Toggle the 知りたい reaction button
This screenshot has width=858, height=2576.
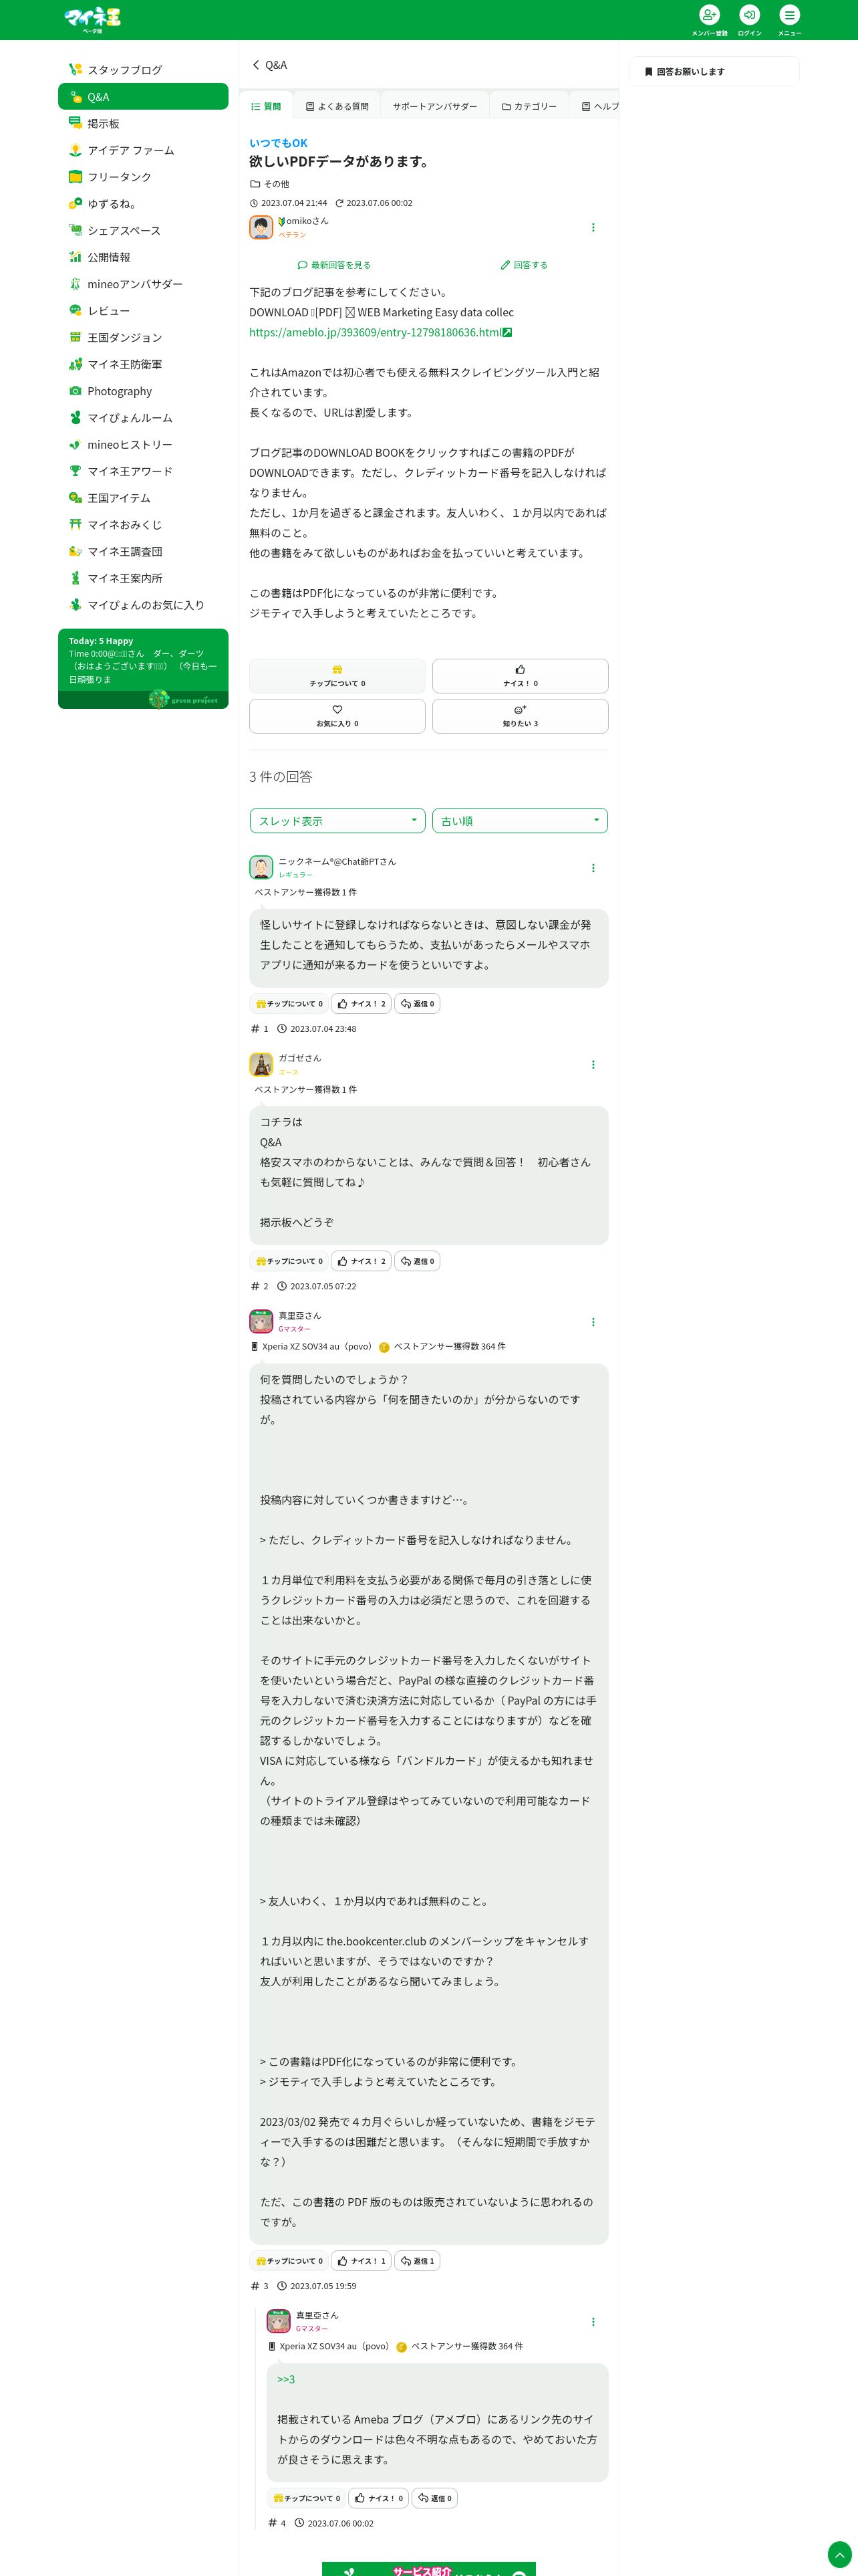[521, 716]
